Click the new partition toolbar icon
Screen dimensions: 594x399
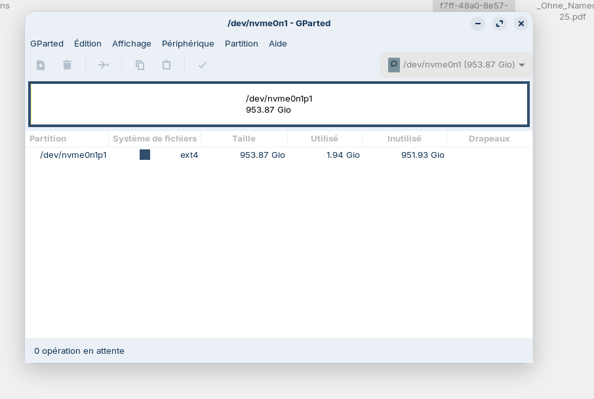pos(41,65)
